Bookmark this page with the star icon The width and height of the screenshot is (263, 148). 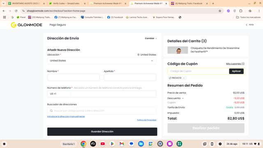pos(220,11)
